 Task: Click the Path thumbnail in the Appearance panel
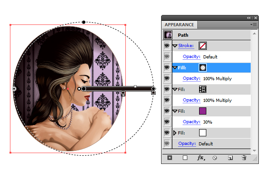point(168,35)
